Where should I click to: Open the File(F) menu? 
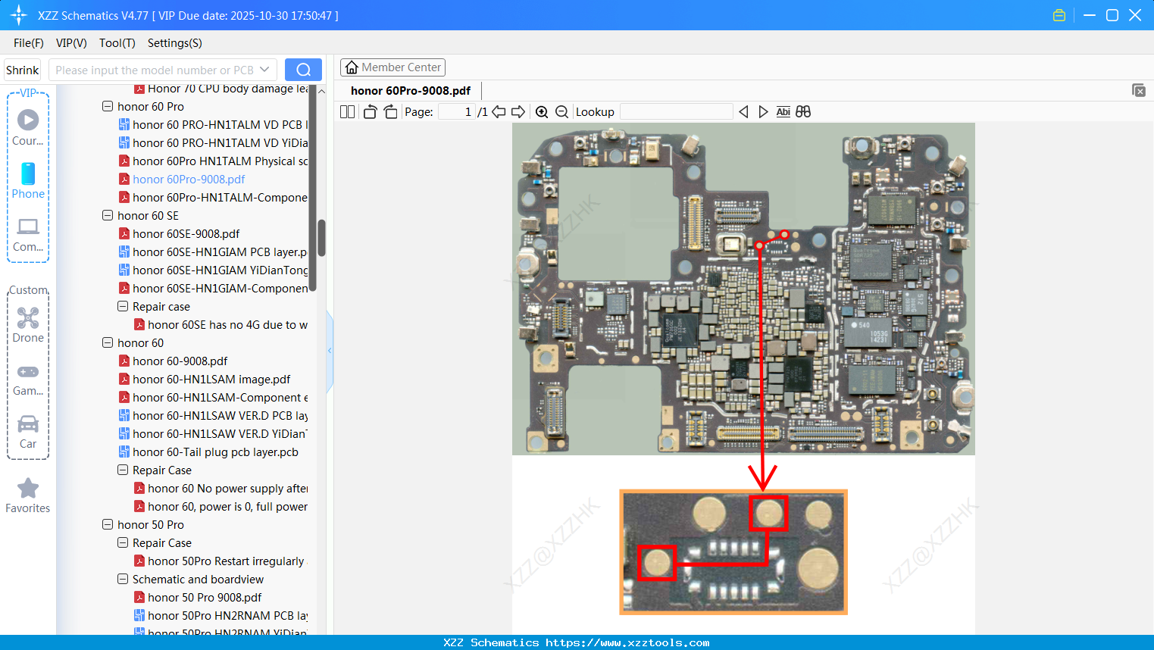tap(29, 43)
